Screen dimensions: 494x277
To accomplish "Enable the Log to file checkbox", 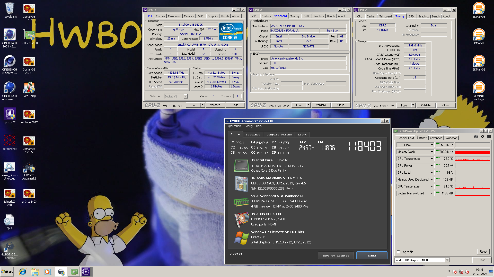I will 398,252.
